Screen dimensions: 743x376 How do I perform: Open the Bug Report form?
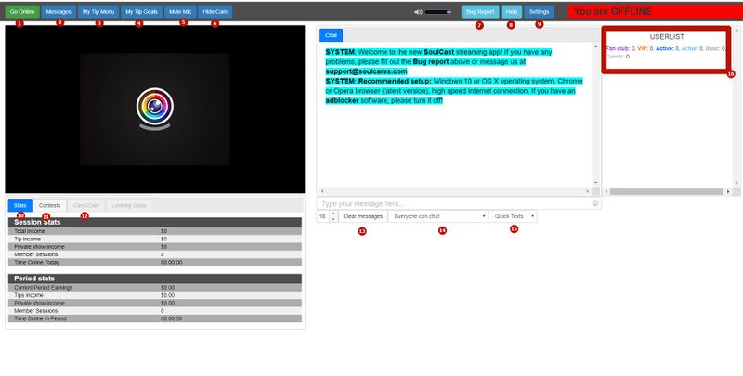pos(479,12)
